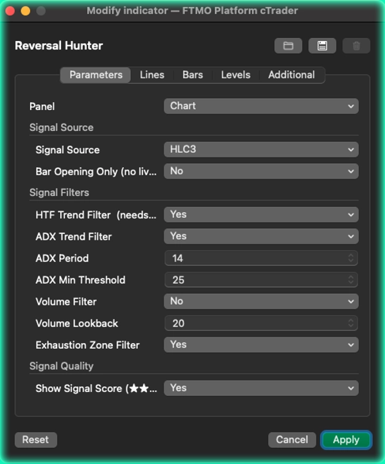
Task: Click the ADX Min Threshold stepper arrows
Action: [x=351, y=280]
